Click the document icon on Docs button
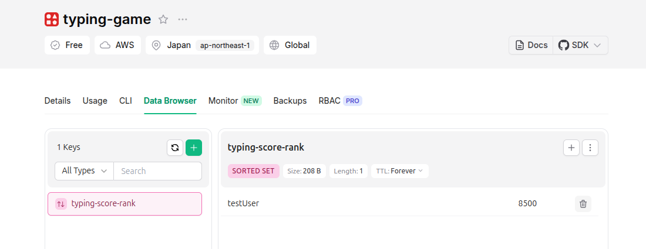This screenshot has width=646, height=249. point(520,45)
